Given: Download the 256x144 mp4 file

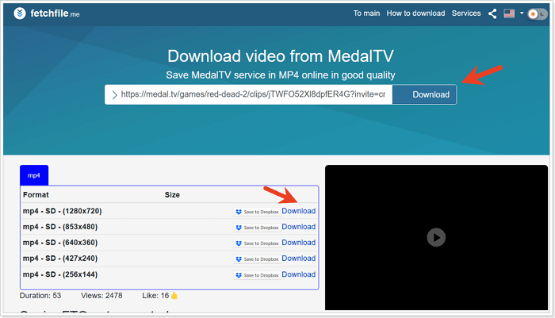Looking at the screenshot, I should pyautogui.click(x=298, y=274).
